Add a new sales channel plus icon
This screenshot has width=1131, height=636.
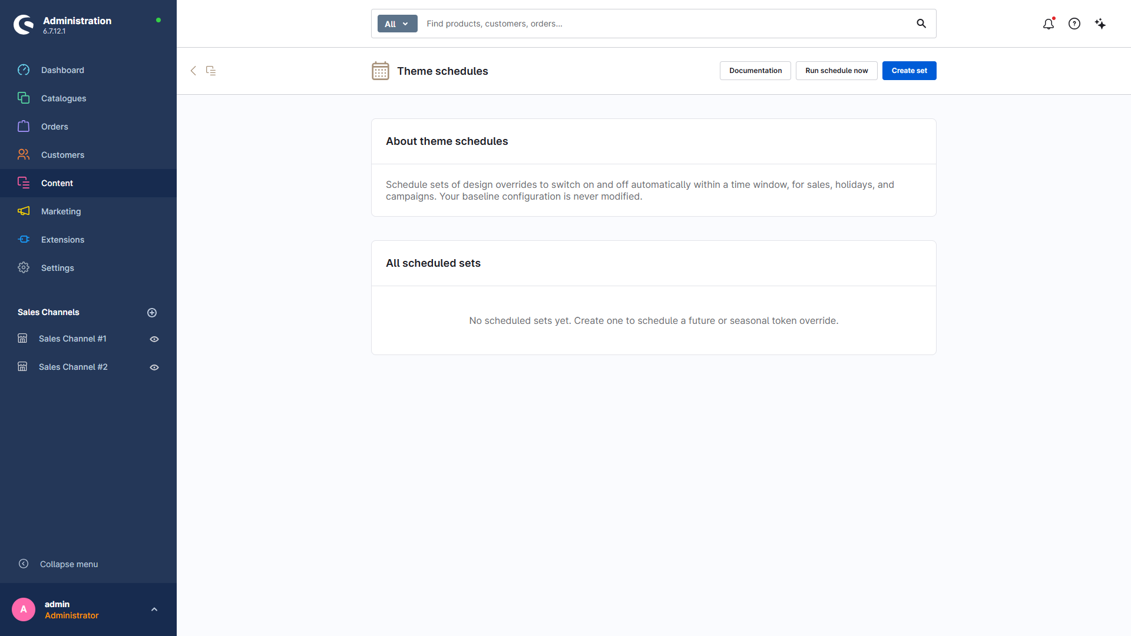(x=152, y=313)
